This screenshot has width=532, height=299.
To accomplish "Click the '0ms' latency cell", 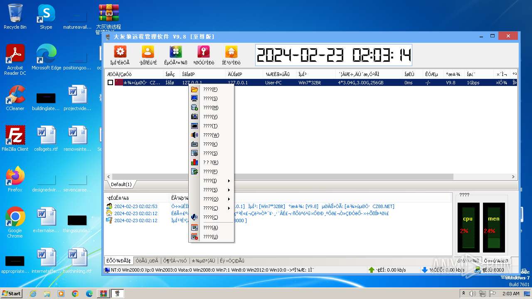I will (409, 83).
